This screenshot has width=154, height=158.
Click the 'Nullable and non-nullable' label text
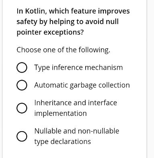(x=77, y=131)
